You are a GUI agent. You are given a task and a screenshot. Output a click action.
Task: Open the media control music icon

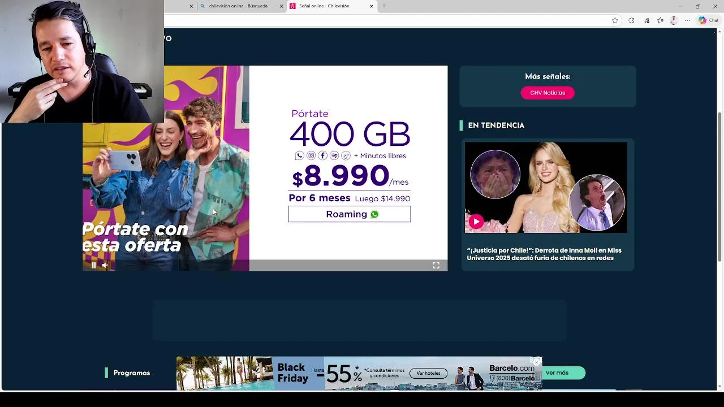[x=647, y=20]
